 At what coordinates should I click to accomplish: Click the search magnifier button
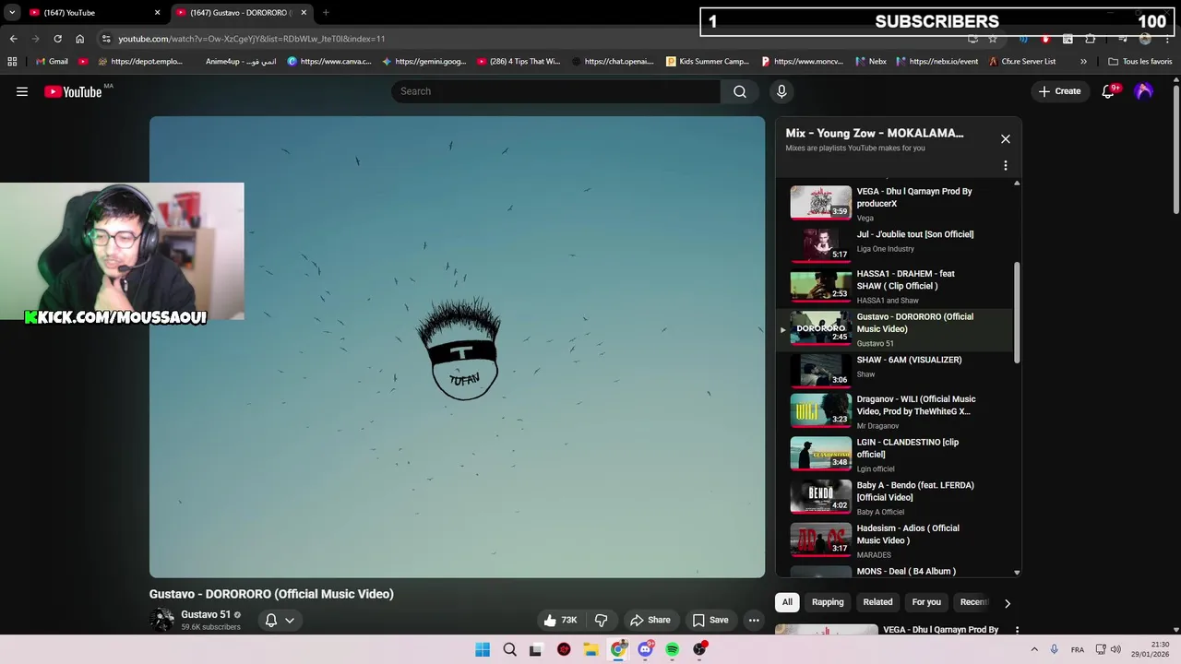point(740,91)
